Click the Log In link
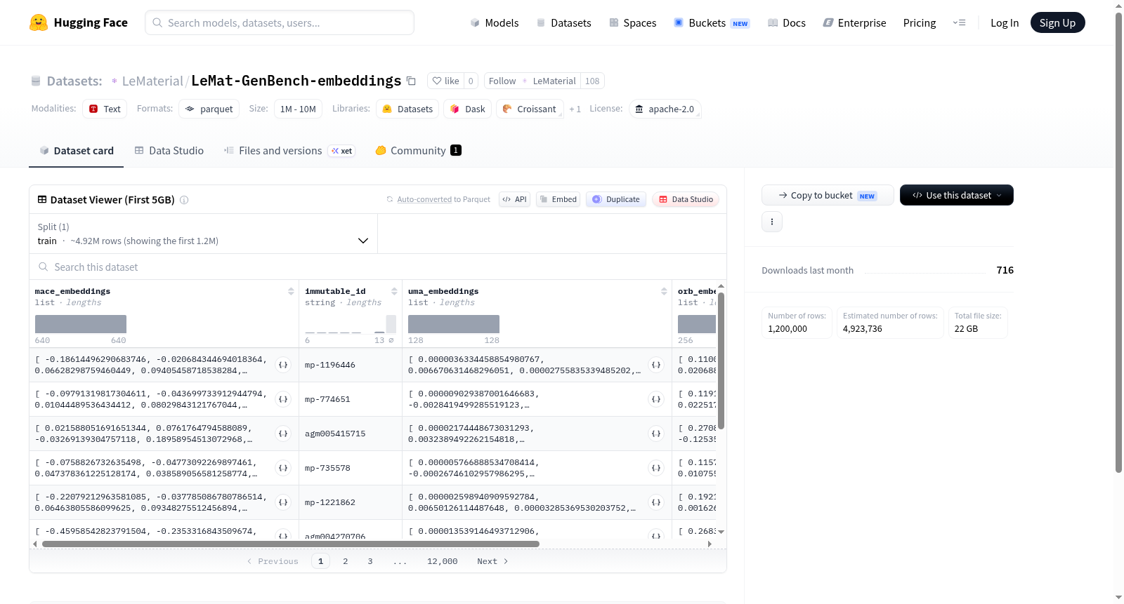 click(x=1005, y=22)
